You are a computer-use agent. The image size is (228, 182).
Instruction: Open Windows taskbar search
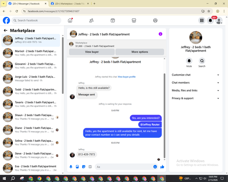(13, 178)
